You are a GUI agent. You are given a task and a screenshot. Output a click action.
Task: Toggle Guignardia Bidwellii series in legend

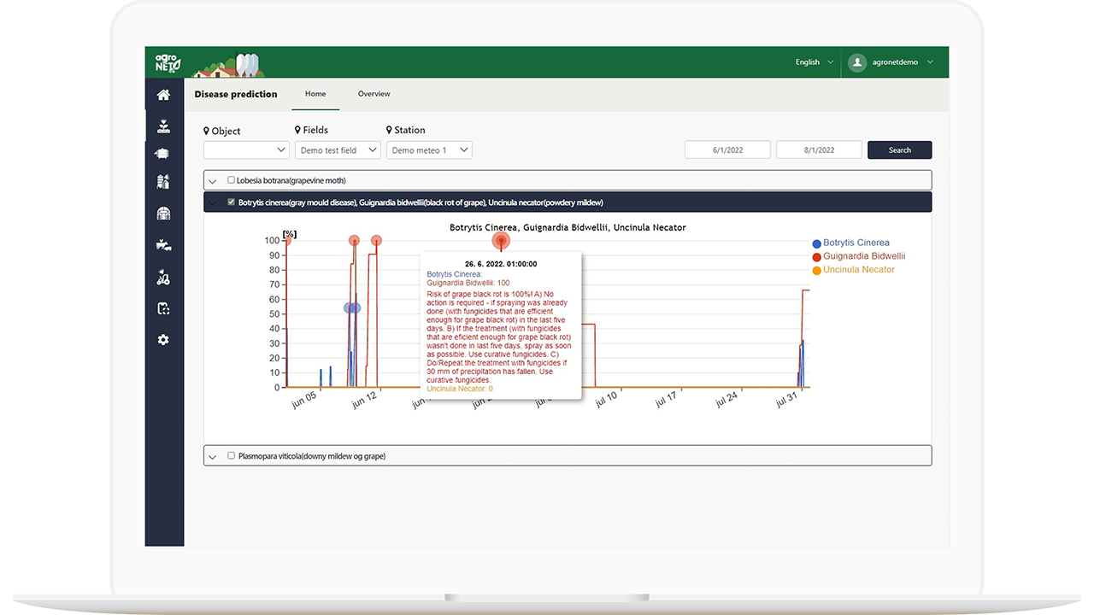858,256
